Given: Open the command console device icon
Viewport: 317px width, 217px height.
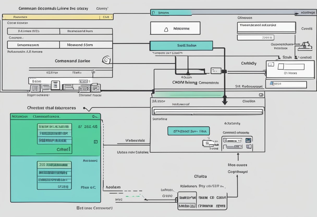Looking at the screenshot, I should (237, 144).
